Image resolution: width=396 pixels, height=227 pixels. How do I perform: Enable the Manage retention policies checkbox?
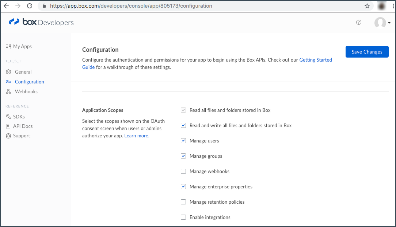[x=183, y=202]
